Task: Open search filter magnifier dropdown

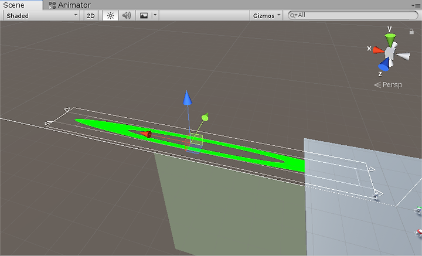Action: [x=294, y=15]
